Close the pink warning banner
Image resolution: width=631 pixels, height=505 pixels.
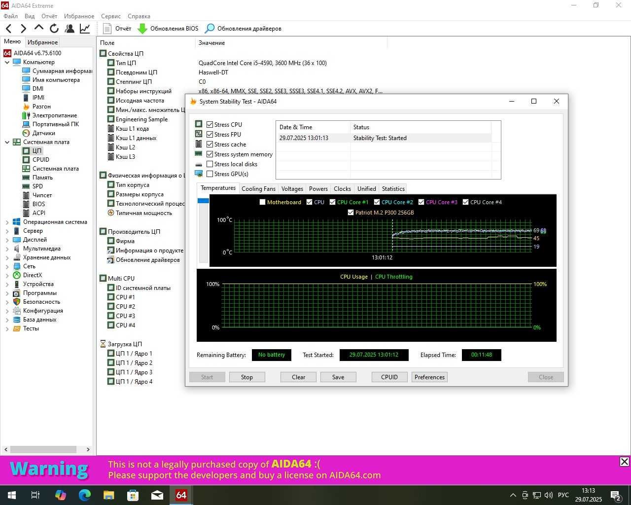[x=624, y=462]
